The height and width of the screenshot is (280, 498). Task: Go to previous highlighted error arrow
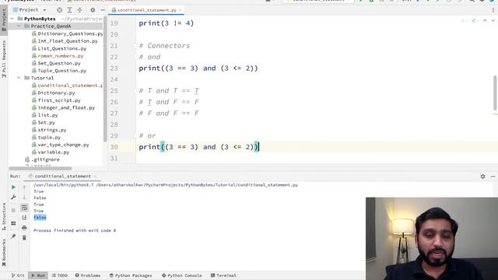click(x=485, y=21)
